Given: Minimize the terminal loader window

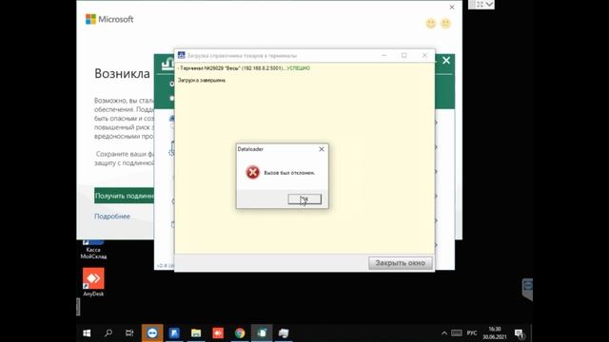Looking at the screenshot, I should (x=384, y=56).
